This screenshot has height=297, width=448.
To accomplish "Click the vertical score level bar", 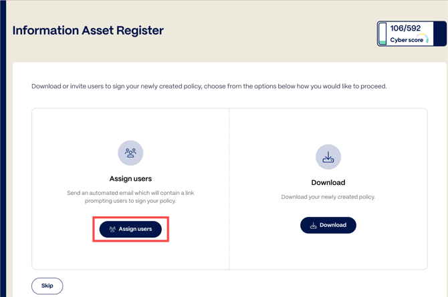I will click(x=382, y=34).
